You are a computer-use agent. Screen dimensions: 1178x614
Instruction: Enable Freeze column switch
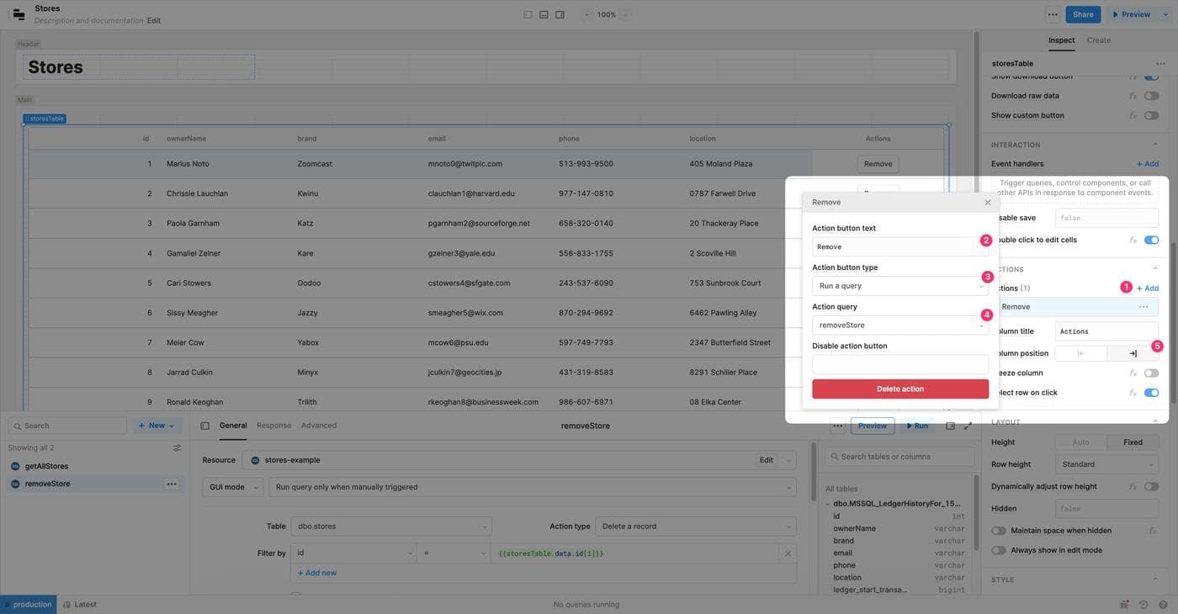pyautogui.click(x=1151, y=373)
